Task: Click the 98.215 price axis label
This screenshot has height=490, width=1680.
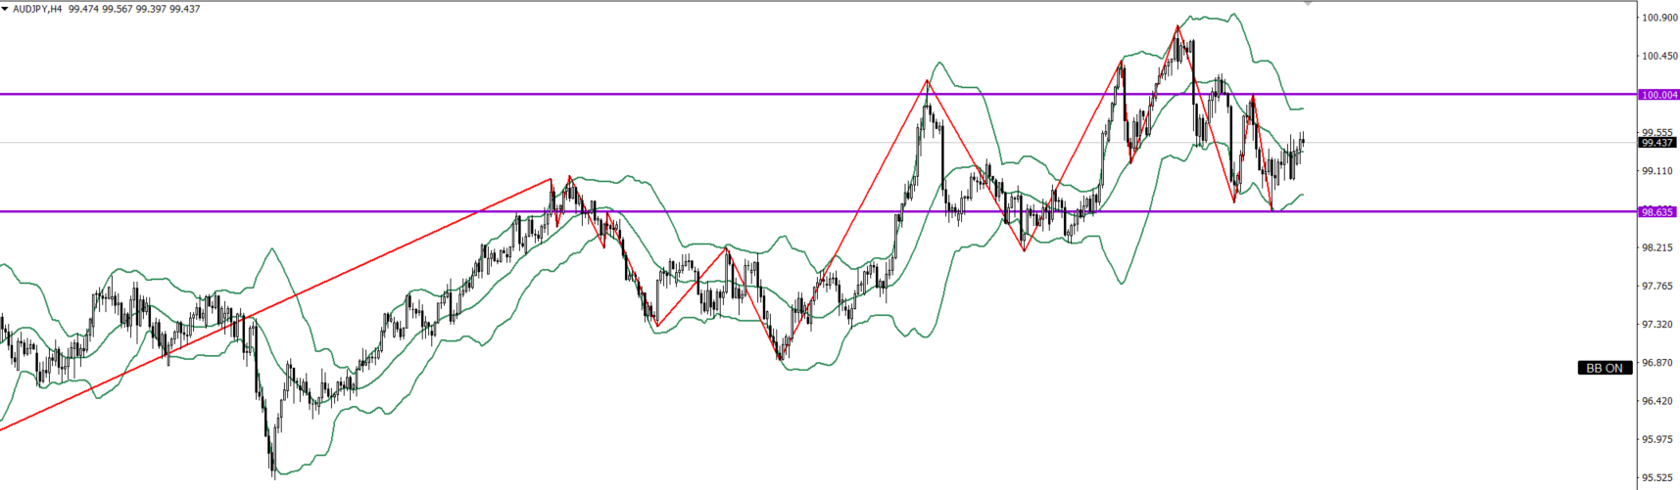Action: tap(1657, 247)
